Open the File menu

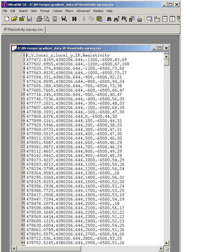click(5, 11)
